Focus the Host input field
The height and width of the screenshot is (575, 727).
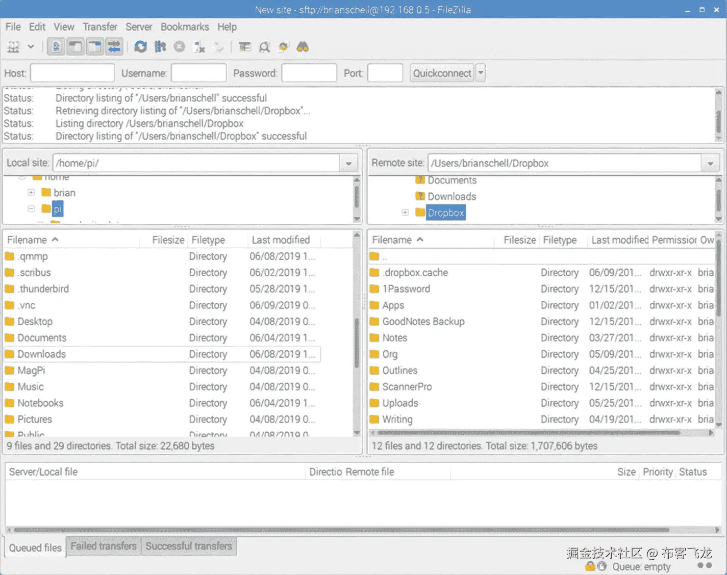point(72,73)
